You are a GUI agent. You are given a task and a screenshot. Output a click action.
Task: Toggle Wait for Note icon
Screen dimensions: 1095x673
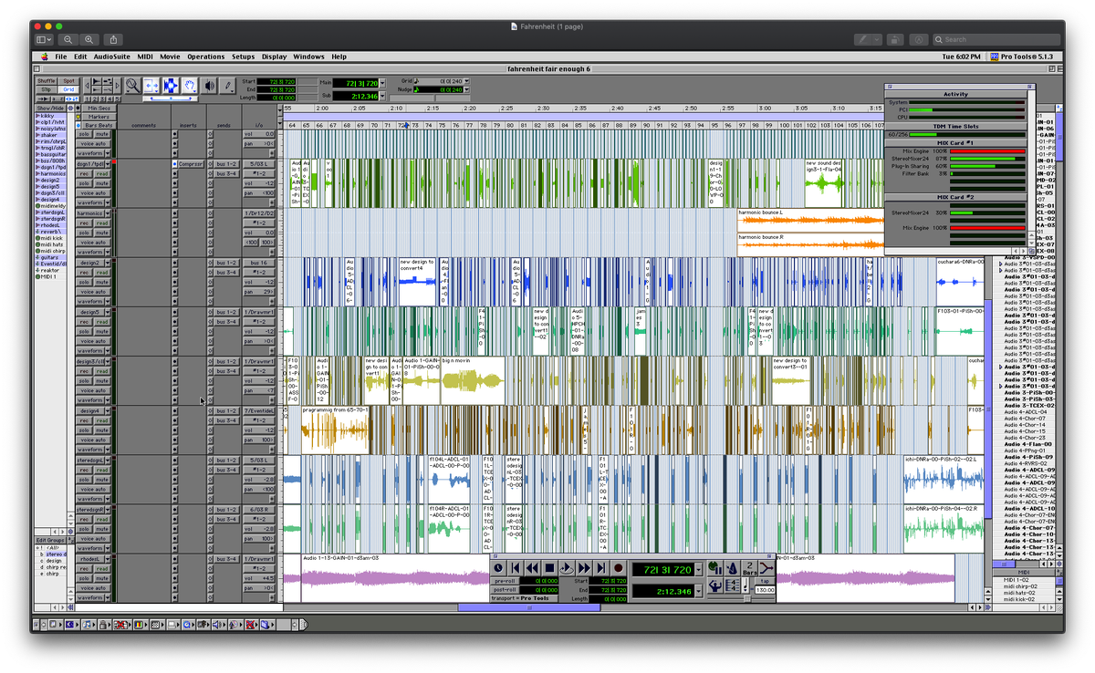pyautogui.click(x=714, y=567)
